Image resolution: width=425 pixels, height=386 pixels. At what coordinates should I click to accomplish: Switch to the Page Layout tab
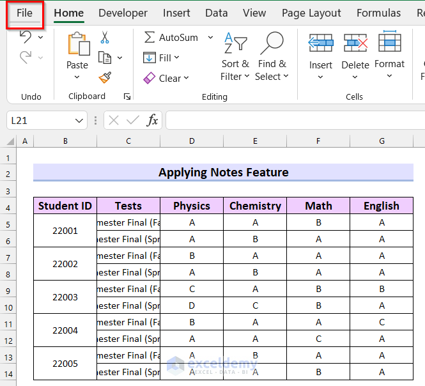311,13
